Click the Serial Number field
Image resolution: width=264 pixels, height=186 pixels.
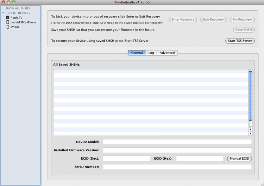(177, 167)
